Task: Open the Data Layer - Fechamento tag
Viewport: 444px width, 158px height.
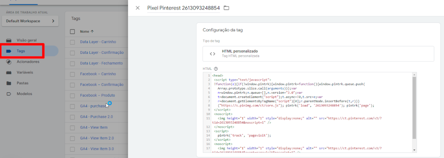Action: 101,63
